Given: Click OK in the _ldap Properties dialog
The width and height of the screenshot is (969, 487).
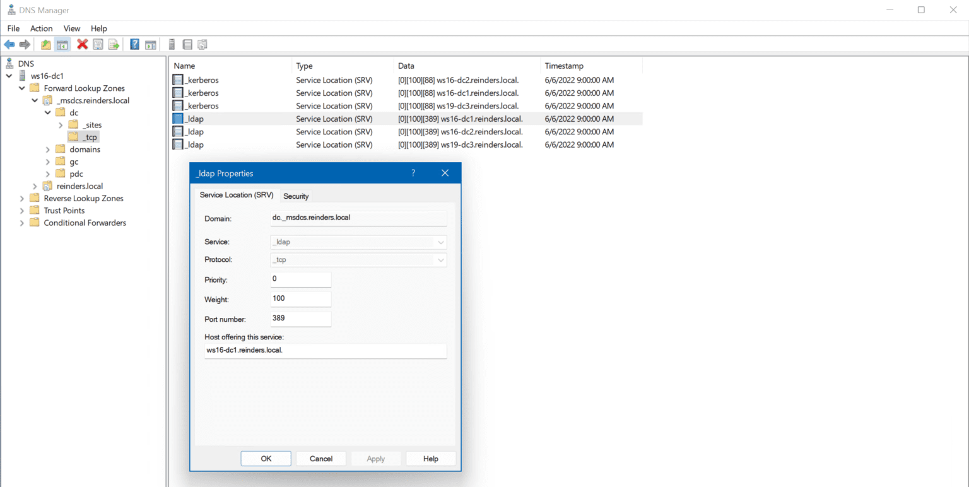Looking at the screenshot, I should pyautogui.click(x=266, y=459).
